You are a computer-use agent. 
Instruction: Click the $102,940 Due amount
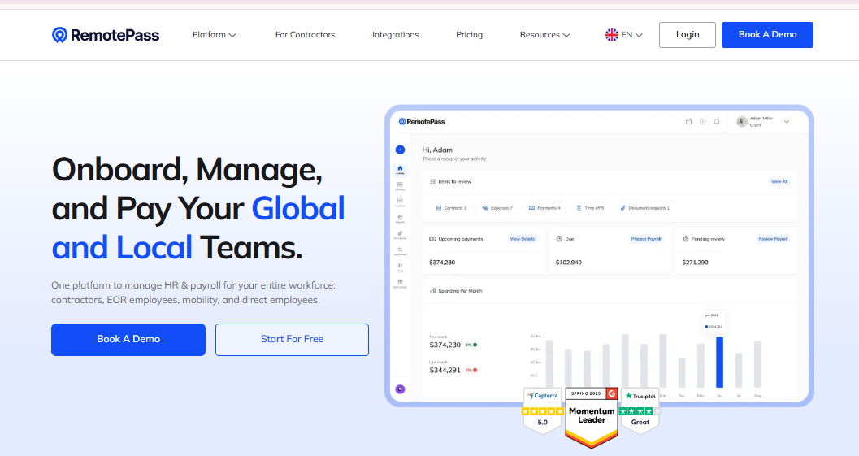click(x=569, y=263)
